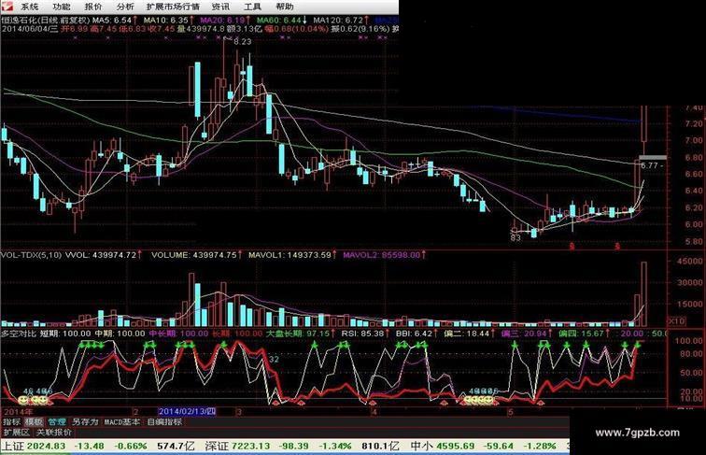Open the 工具 menu
Viewport: 706px width, 455px height.
pos(252,7)
